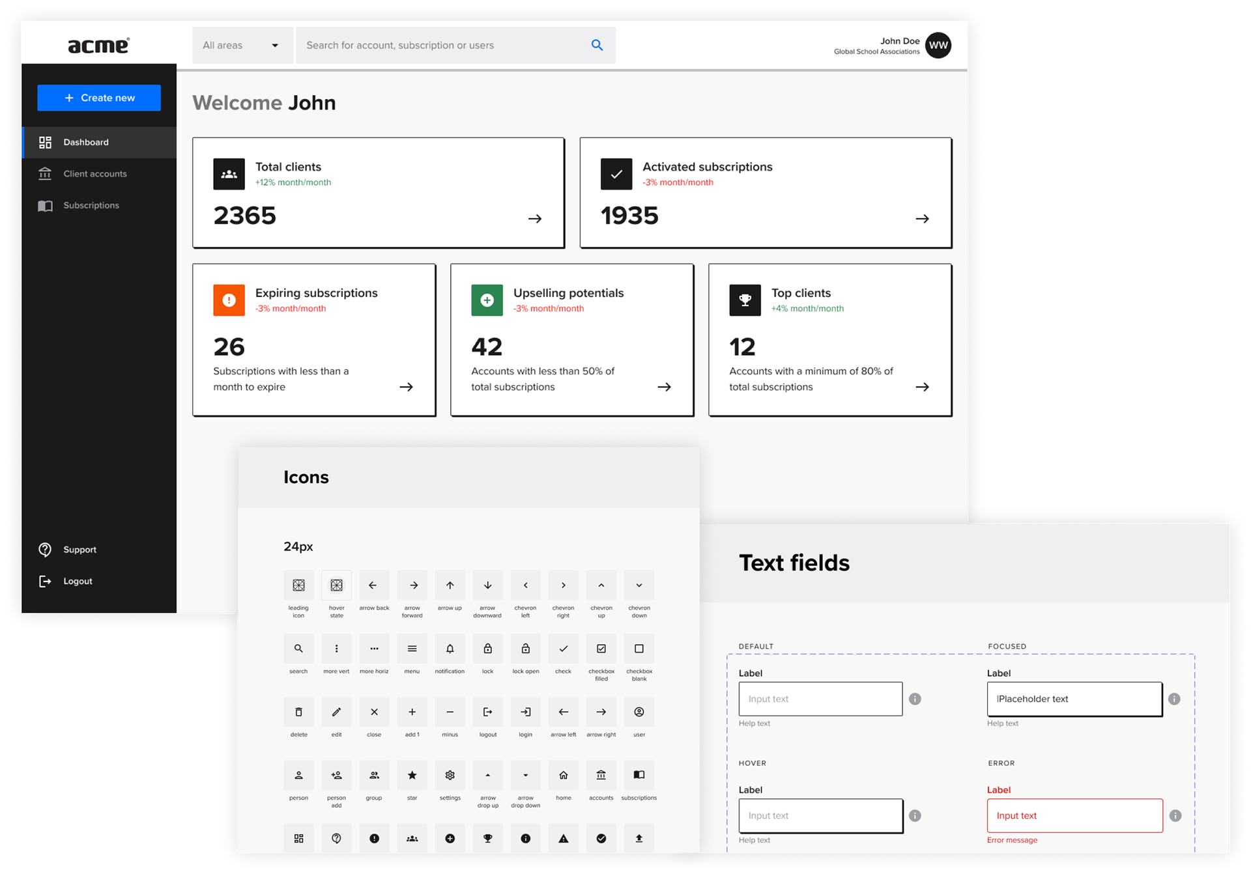
Task: Click the Activated subscriptions check icon
Action: point(616,174)
